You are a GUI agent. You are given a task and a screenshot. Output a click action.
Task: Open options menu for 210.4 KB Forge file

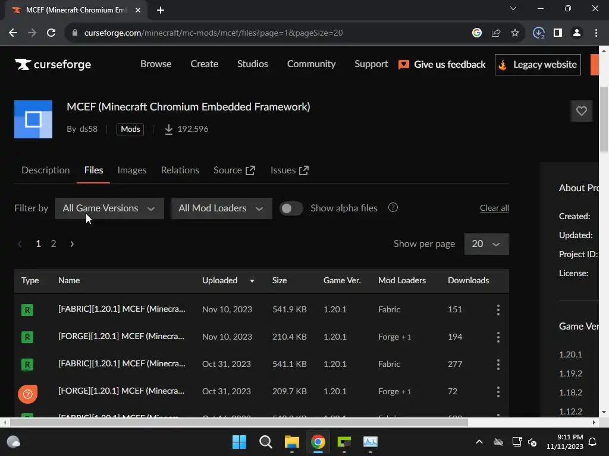(498, 337)
